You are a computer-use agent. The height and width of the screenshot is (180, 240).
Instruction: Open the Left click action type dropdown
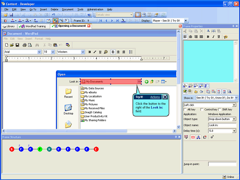[x=234, y=105]
